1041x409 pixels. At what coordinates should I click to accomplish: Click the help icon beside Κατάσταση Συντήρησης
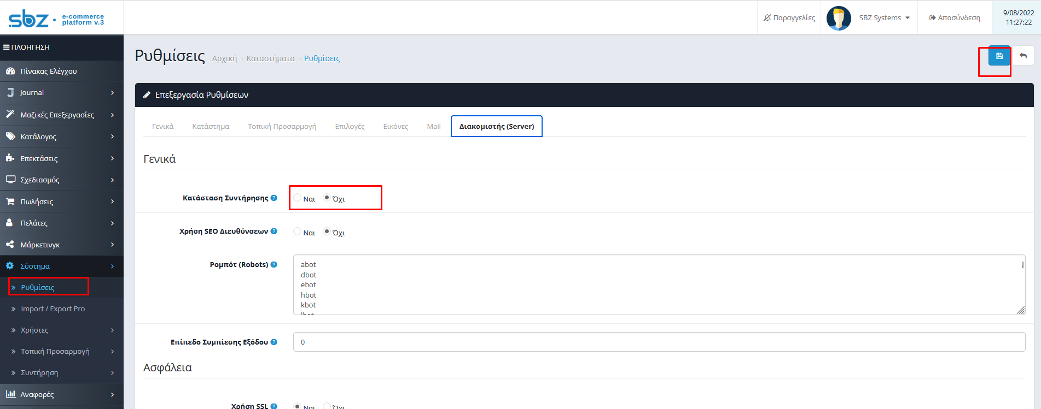pyautogui.click(x=274, y=198)
